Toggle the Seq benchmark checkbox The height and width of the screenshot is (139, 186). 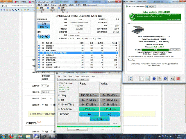point(59,95)
